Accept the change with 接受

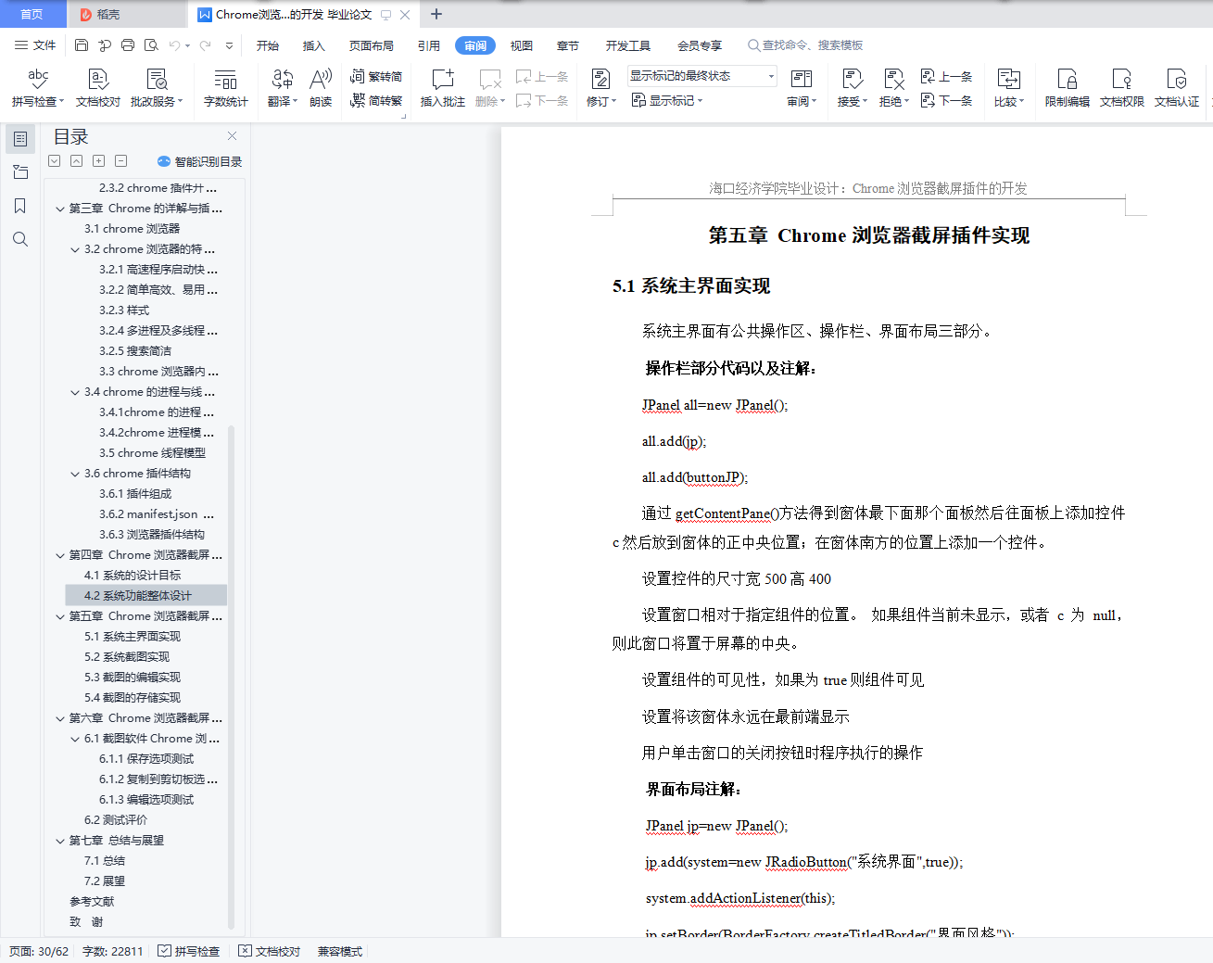pyautogui.click(x=853, y=88)
